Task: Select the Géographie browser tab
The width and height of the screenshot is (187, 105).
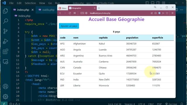Action: (x=82, y=8)
